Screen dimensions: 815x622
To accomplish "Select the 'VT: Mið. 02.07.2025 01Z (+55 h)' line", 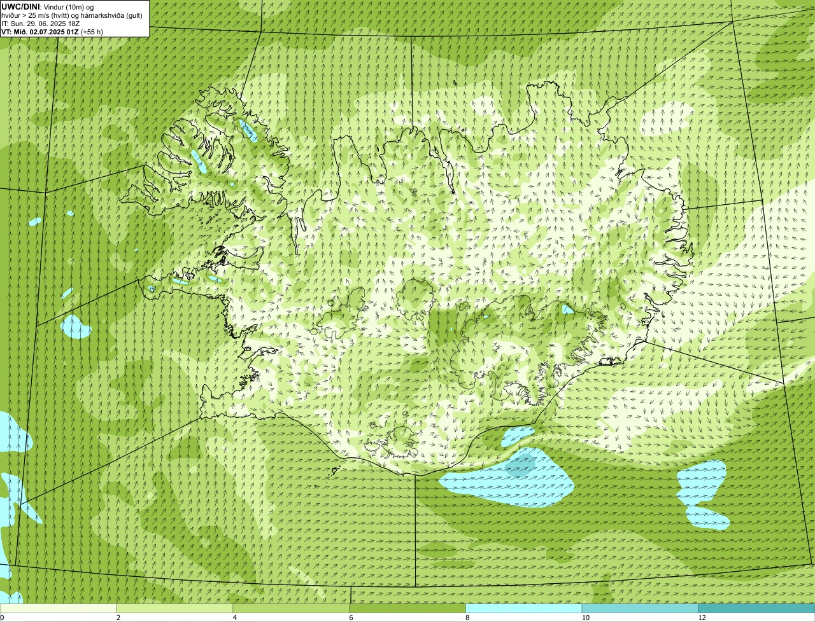I will pos(52,31).
